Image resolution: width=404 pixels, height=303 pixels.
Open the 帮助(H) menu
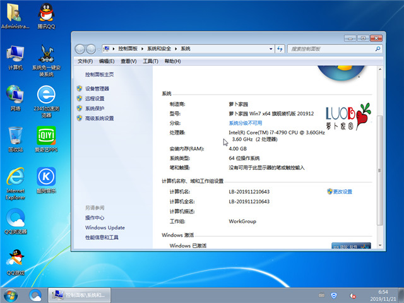click(172, 61)
